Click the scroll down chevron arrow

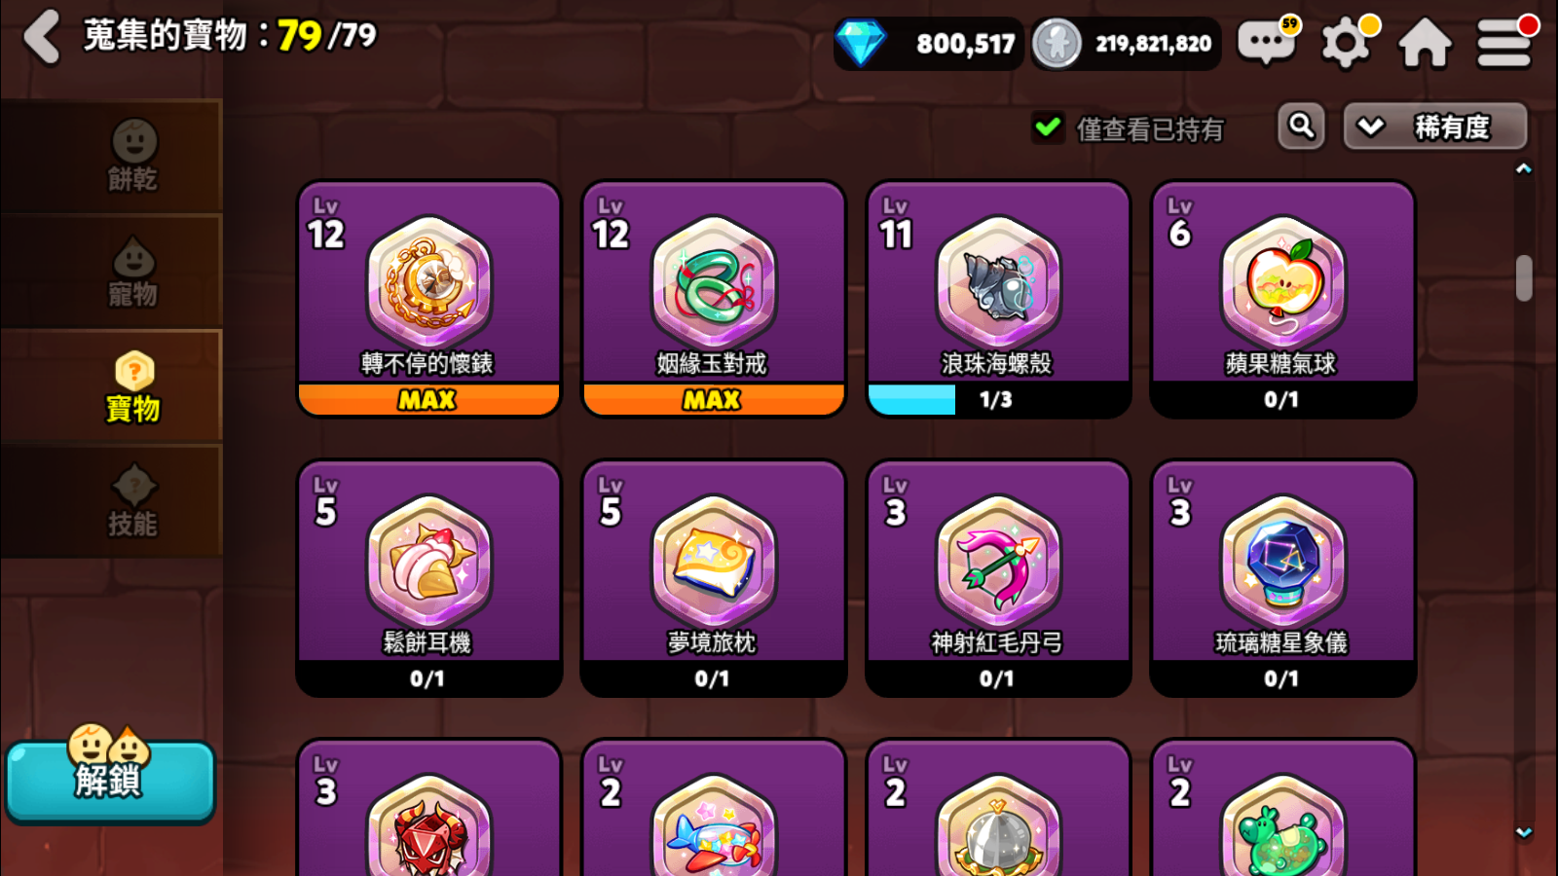1524,833
